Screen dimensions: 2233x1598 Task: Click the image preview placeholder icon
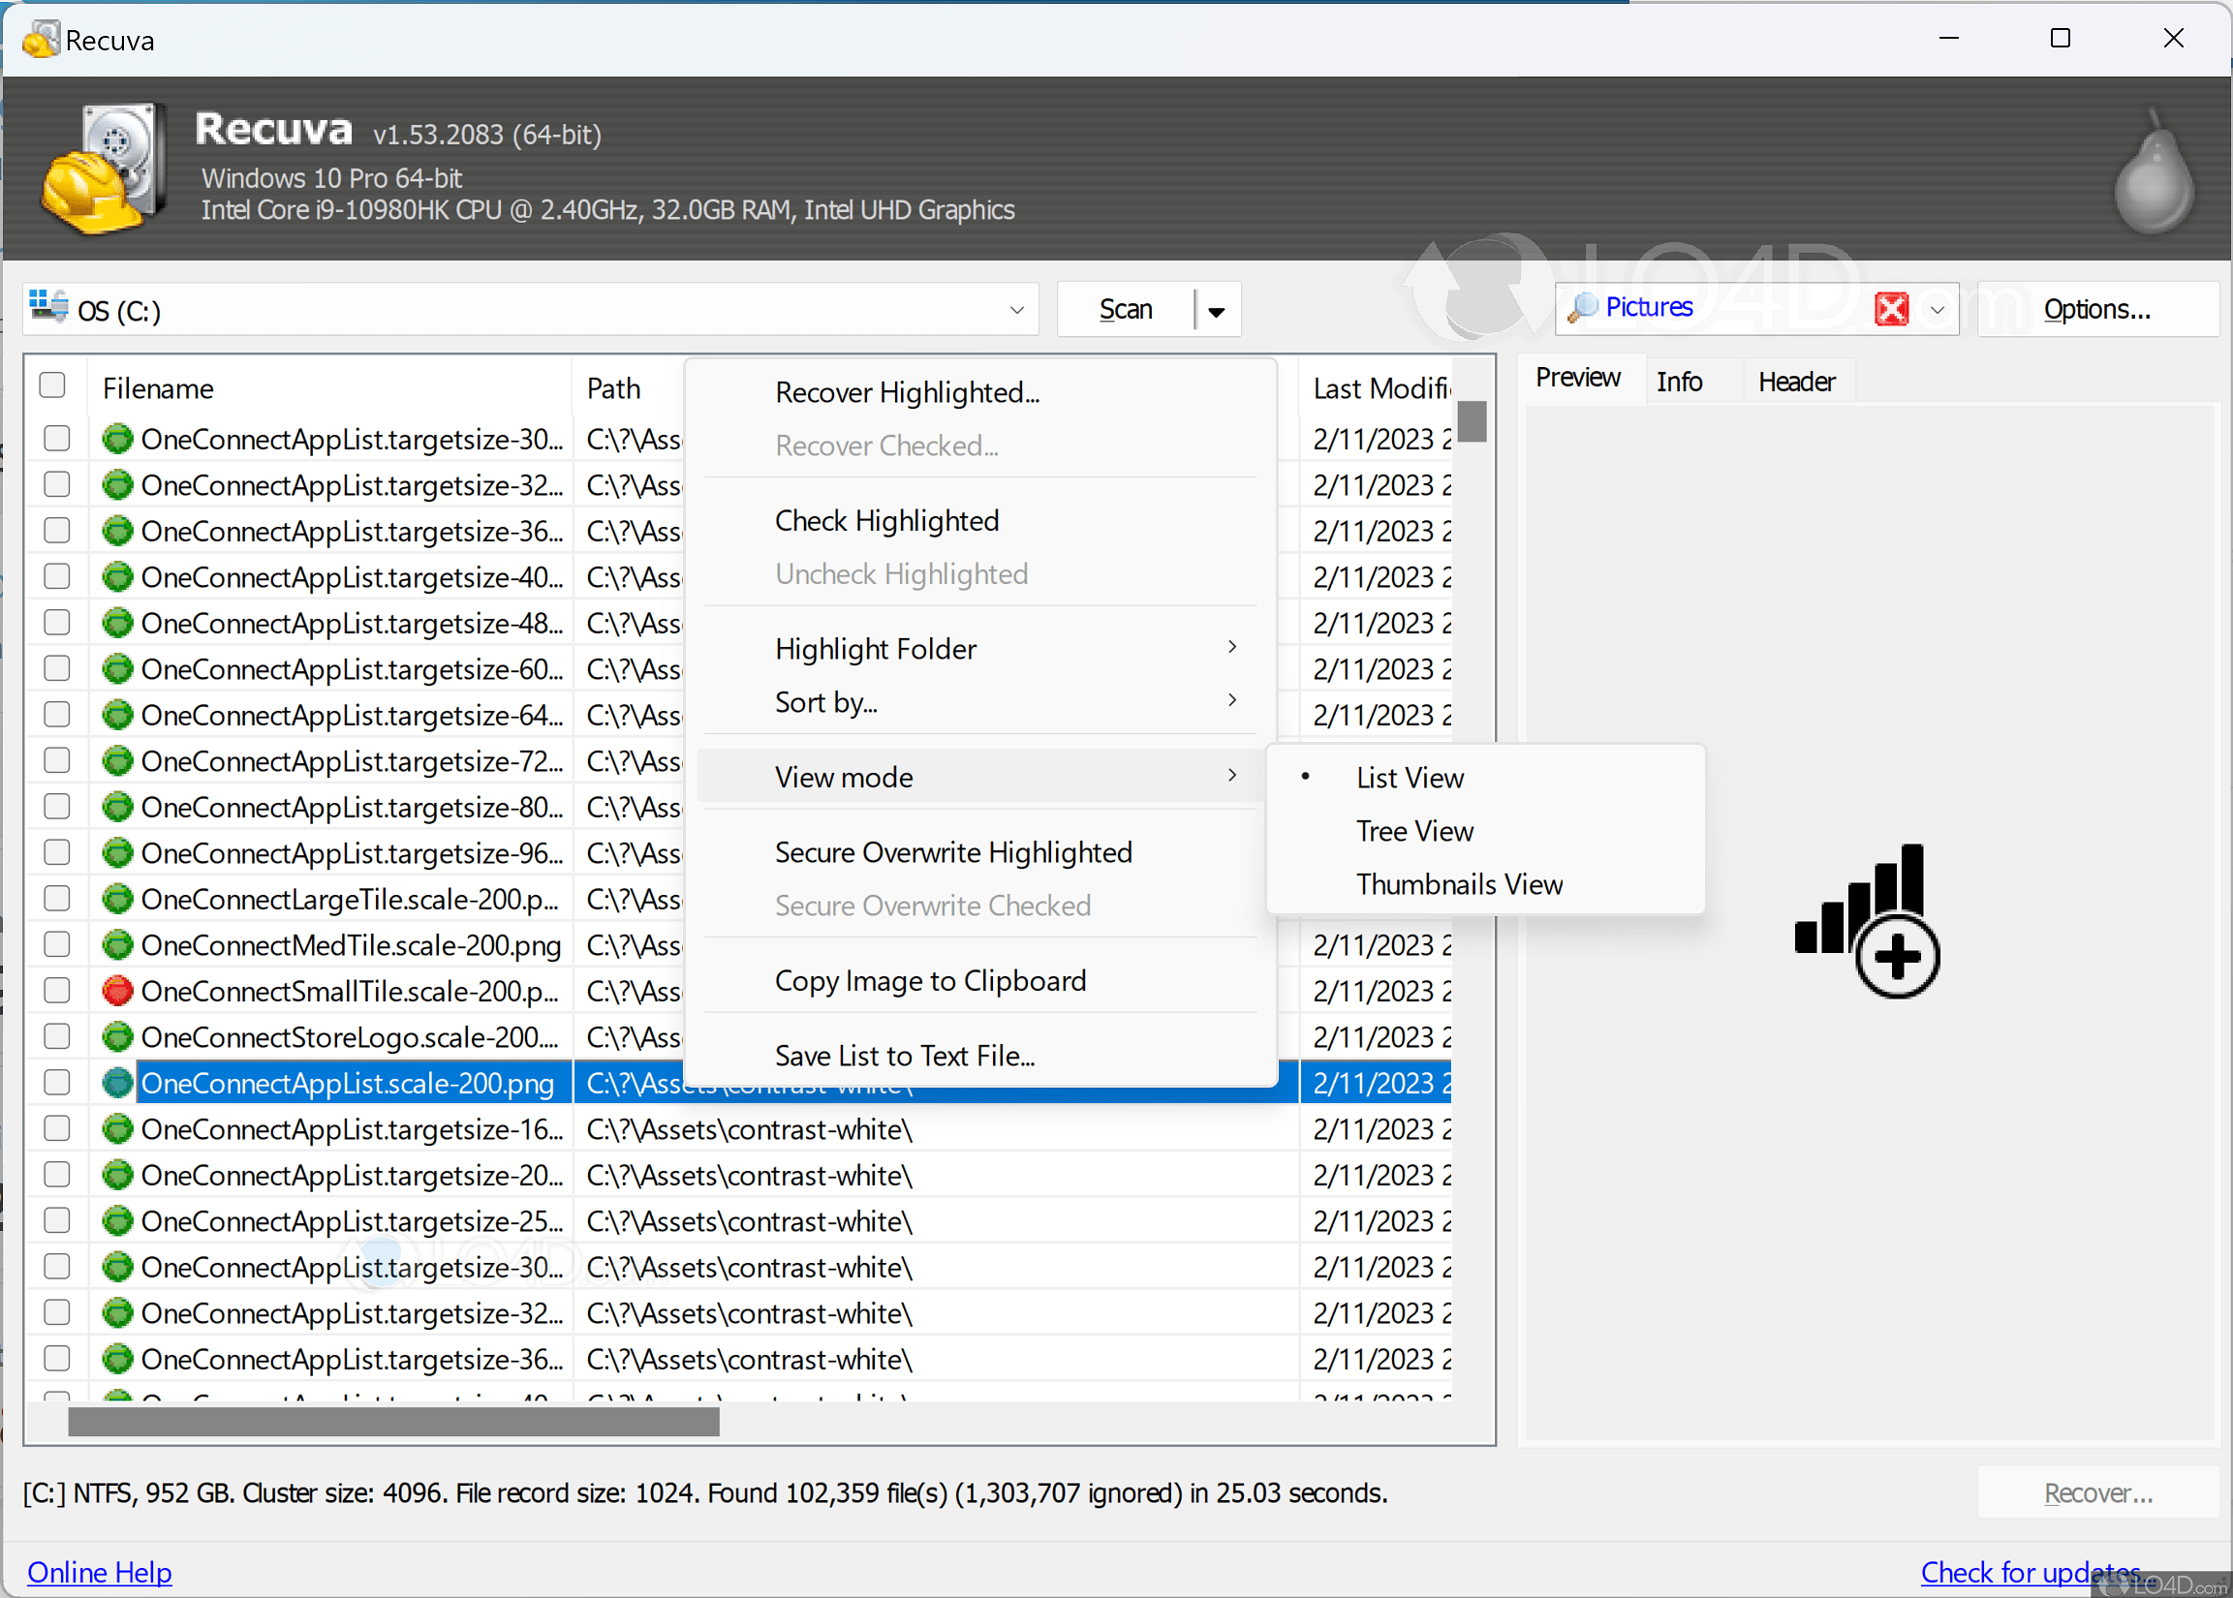point(1867,919)
